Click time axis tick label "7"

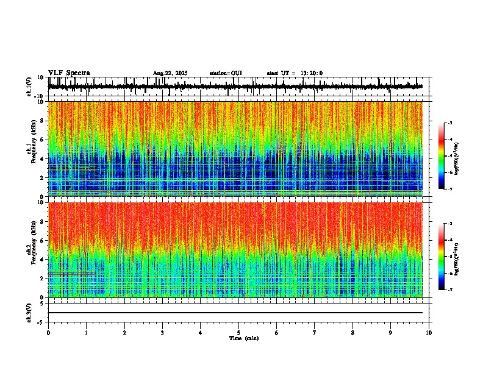point(315,333)
